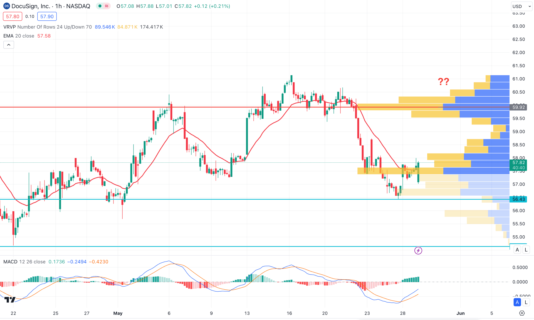Screen dimensions: 534x320
Task: Open the USD currency dropdown
Action: (x=521, y=6)
